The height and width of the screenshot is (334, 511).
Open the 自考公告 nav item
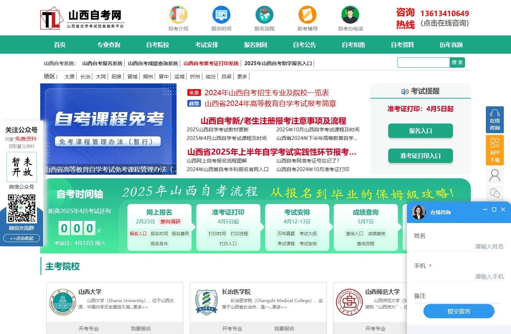click(x=304, y=45)
